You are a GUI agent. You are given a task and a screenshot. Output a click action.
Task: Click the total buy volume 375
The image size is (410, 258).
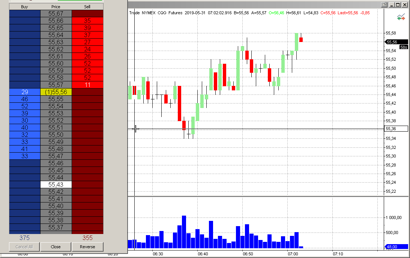25,238
